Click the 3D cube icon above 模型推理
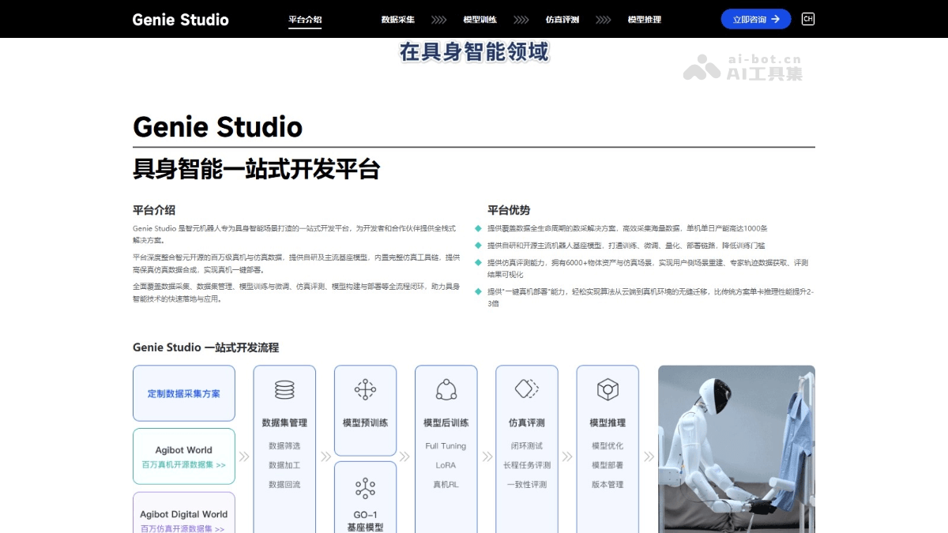Screen dimensions: 948x533 click(607, 389)
